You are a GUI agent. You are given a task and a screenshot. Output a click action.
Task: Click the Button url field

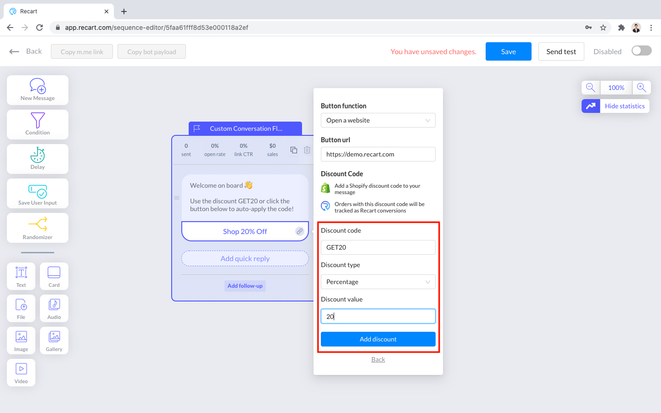pos(378,154)
